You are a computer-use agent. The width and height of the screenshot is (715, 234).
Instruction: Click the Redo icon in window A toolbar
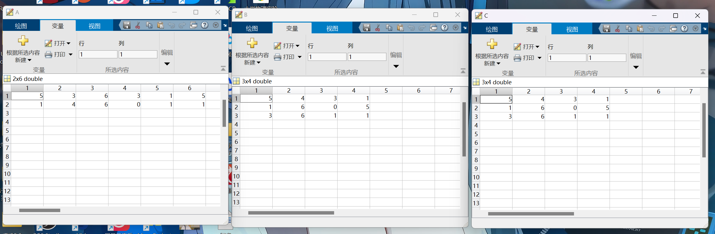[182, 25]
